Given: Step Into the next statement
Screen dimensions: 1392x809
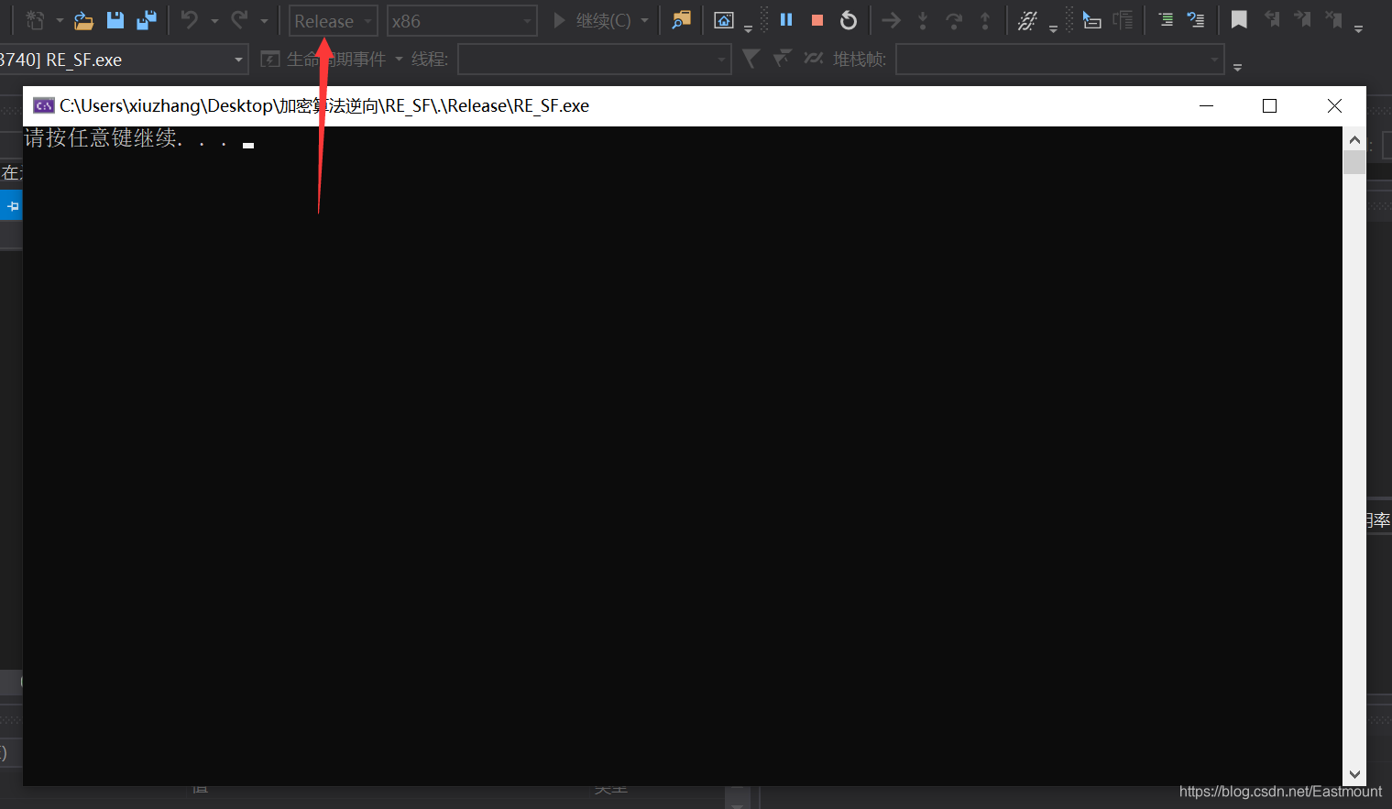Looking at the screenshot, I should point(923,20).
